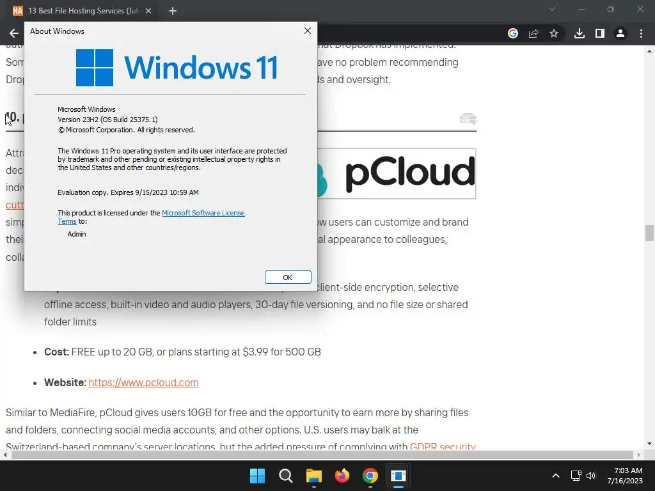Select the 13 Best File Hosting Services tab
Viewport: 655px width, 491px height.
click(84, 11)
